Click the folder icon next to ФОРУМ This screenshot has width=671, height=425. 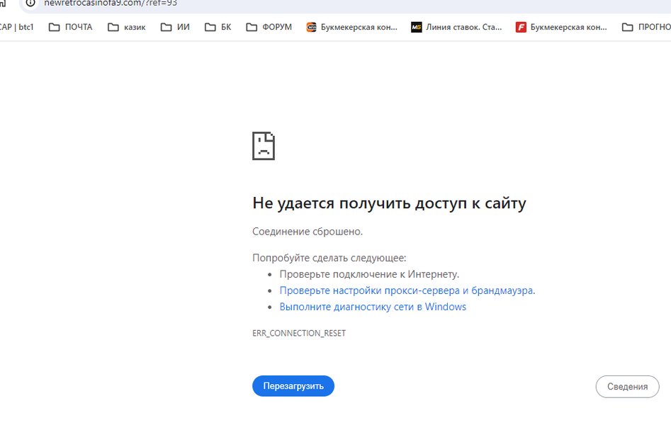pos(252,28)
